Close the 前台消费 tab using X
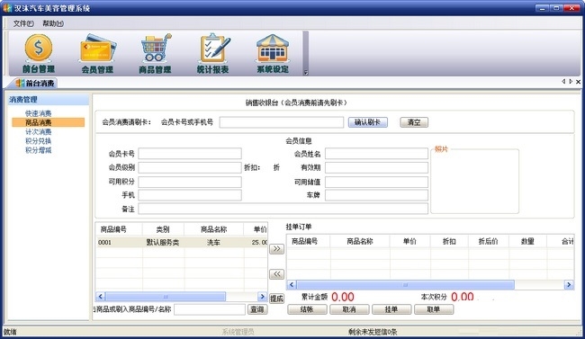Image resolution: width=585 pixels, height=339 pixels. (579, 82)
